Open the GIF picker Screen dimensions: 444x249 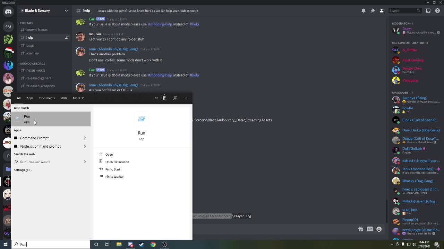point(370,229)
